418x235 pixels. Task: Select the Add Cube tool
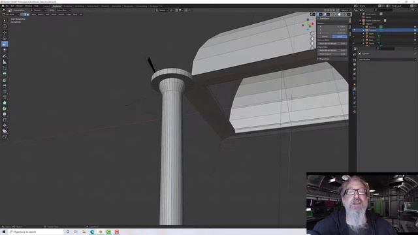5,68
